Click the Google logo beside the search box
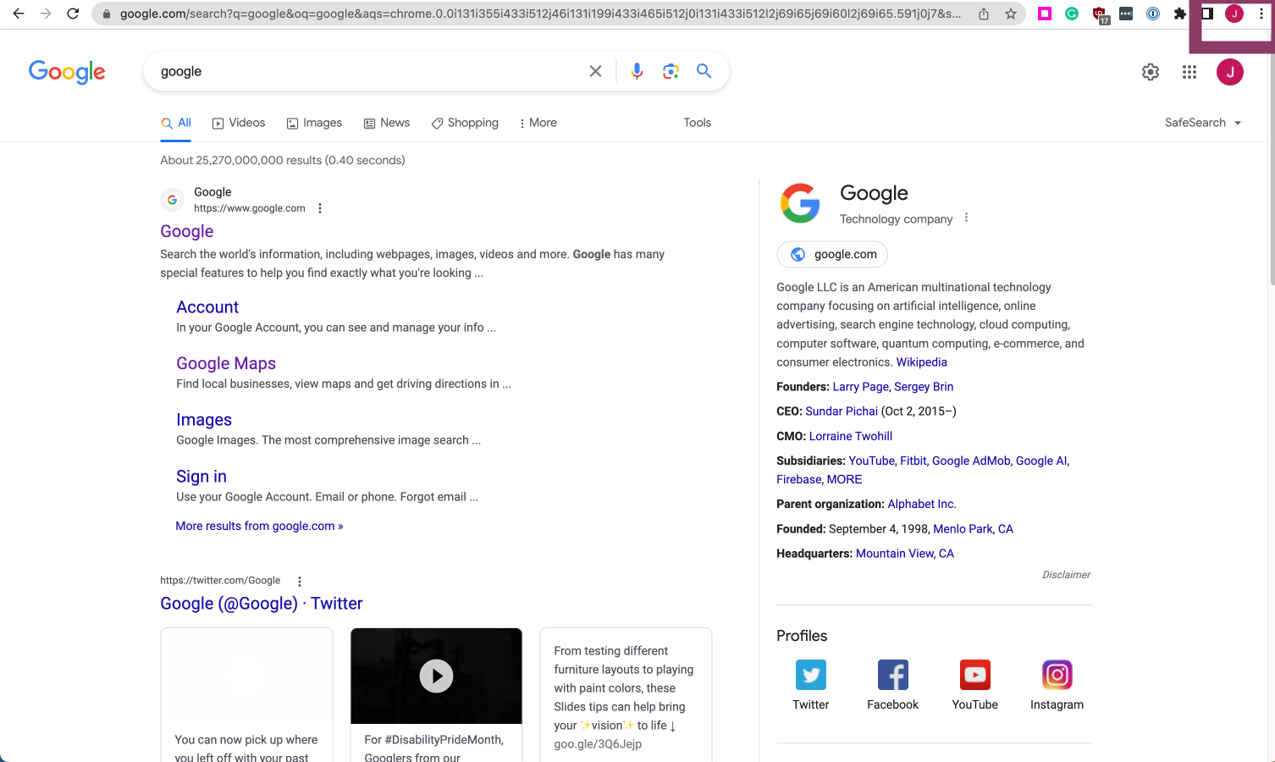This screenshot has width=1275, height=762. [x=67, y=72]
